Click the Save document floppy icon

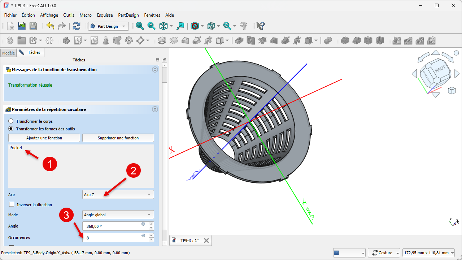point(33,26)
